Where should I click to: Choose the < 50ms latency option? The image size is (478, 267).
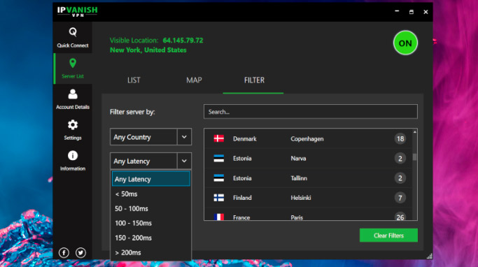151,194
